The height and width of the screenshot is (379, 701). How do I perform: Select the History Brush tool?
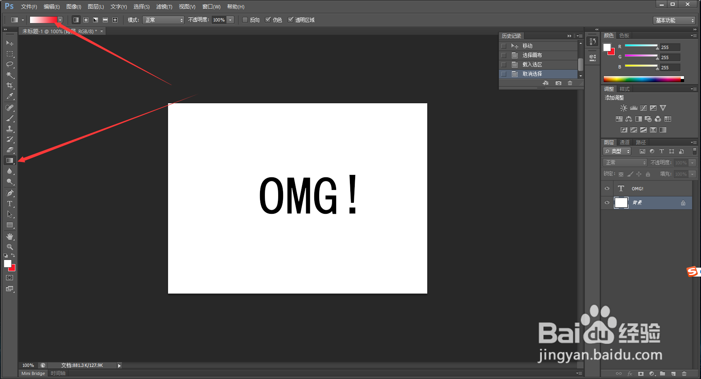click(x=10, y=139)
